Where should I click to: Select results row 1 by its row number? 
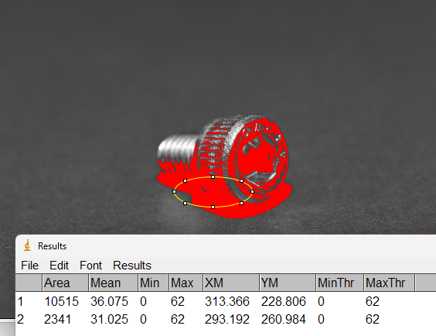[x=20, y=301]
